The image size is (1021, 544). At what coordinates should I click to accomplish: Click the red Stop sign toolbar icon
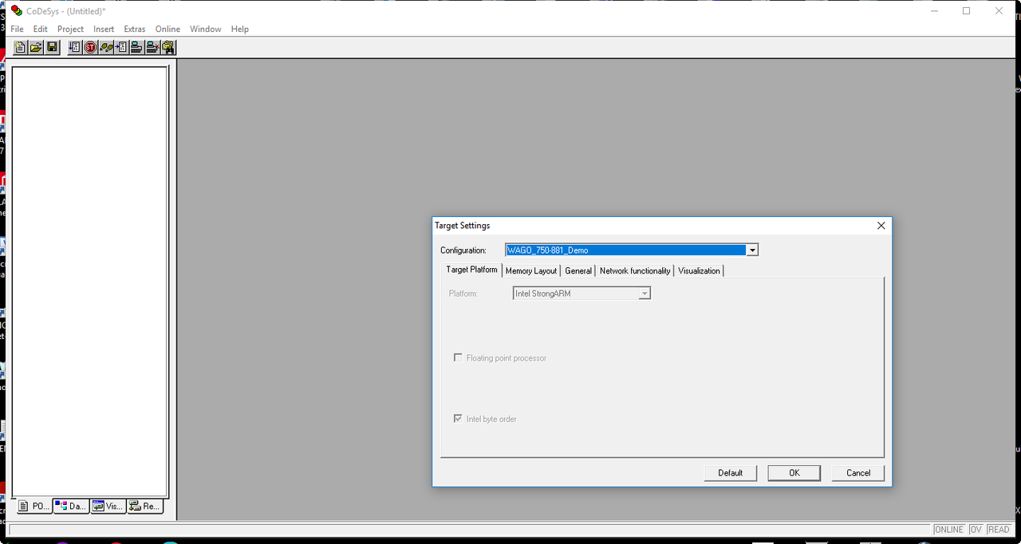point(90,48)
